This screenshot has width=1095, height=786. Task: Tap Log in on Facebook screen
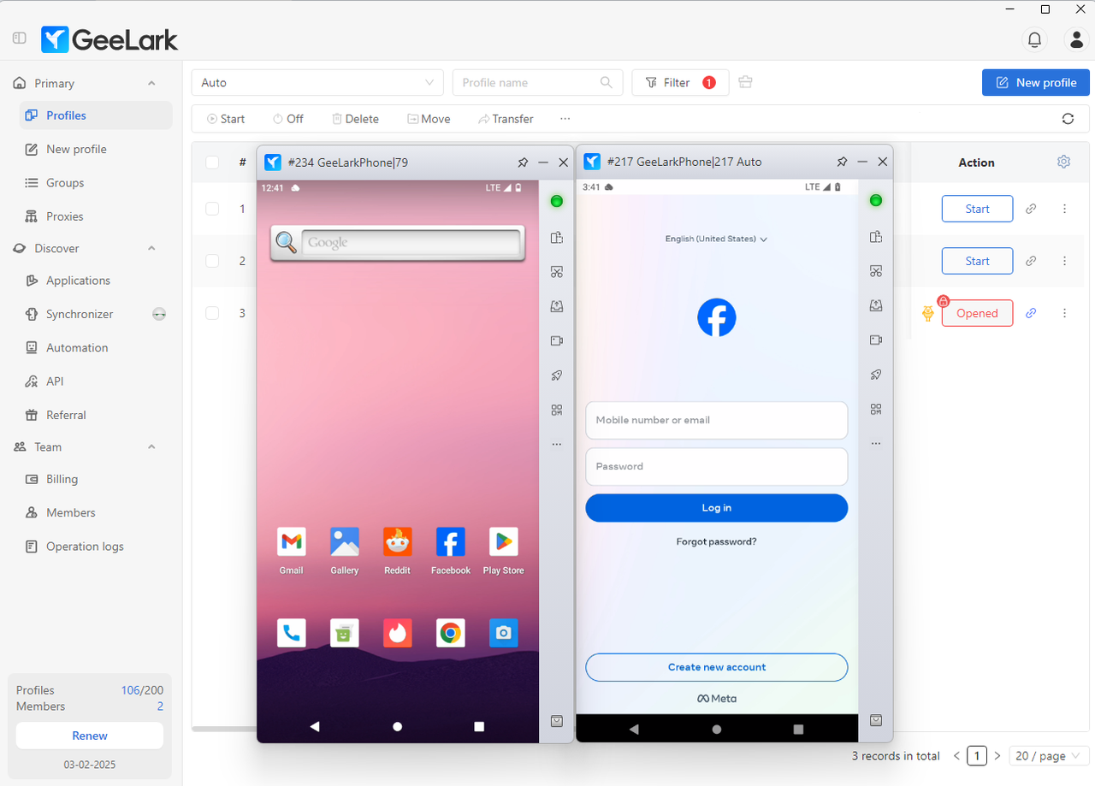pyautogui.click(x=716, y=508)
